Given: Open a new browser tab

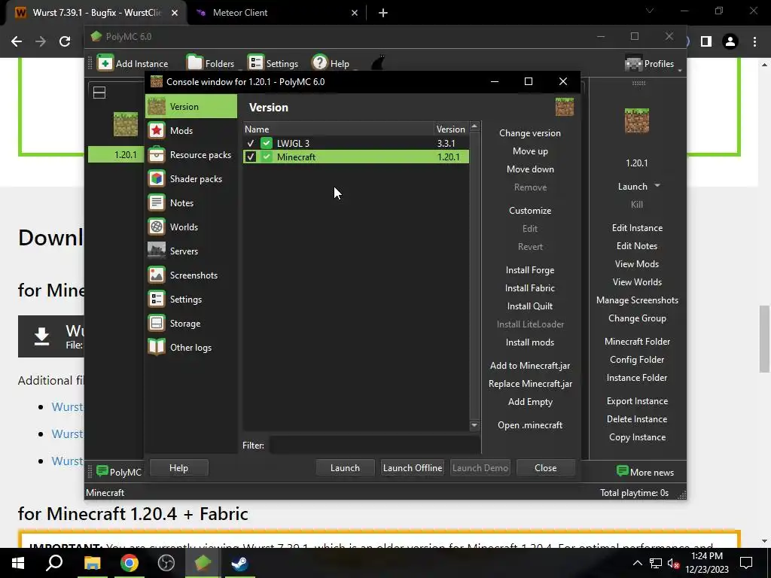Looking at the screenshot, I should [383, 13].
